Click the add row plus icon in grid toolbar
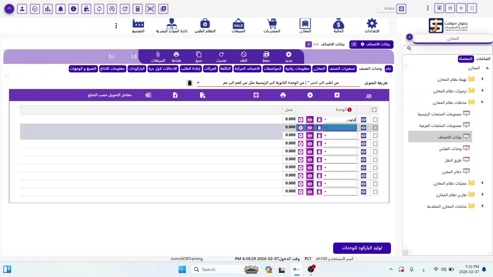The width and height of the screenshot is (493, 277). (x=310, y=95)
